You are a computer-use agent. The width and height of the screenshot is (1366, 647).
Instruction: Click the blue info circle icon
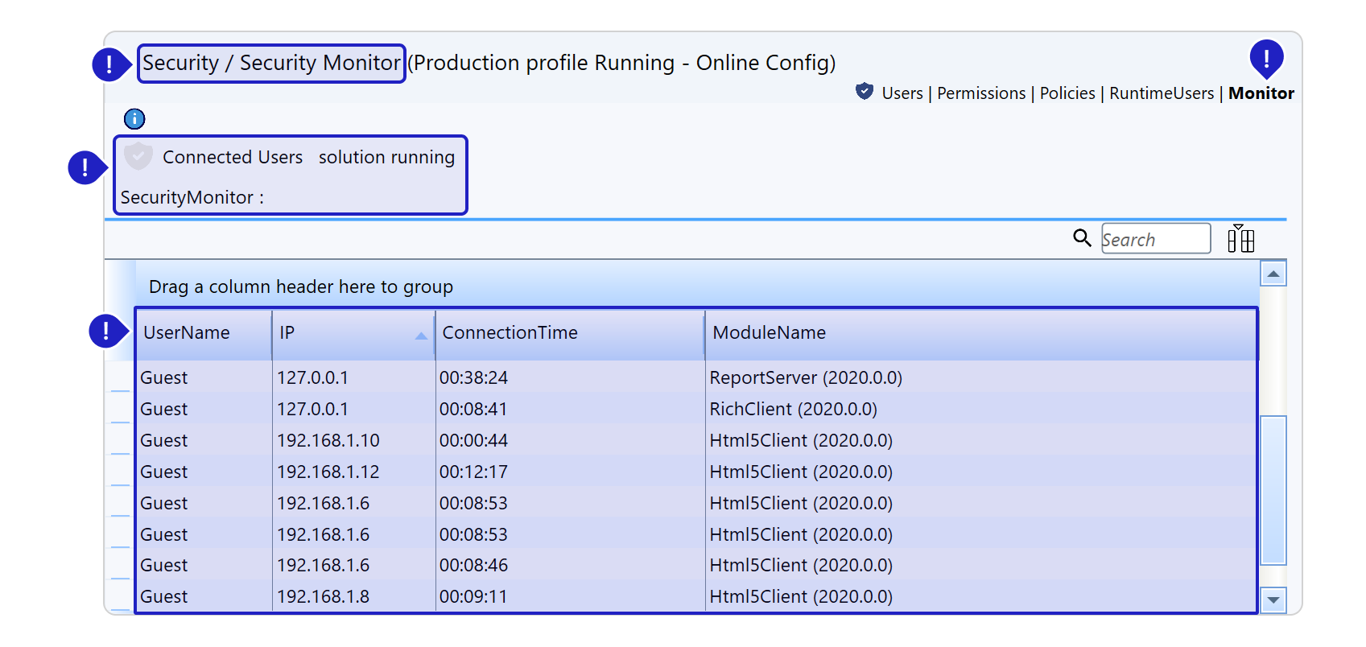pyautogui.click(x=134, y=119)
